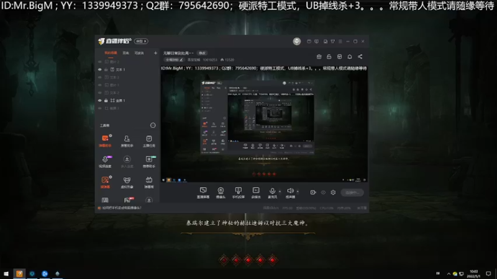This screenshot has width=497, height=279.
Task: Open the room manager assistant tool
Action: pyautogui.click(x=127, y=141)
